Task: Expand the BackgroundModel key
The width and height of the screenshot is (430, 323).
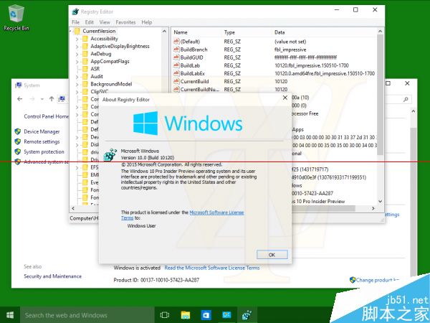Action: [x=77, y=85]
